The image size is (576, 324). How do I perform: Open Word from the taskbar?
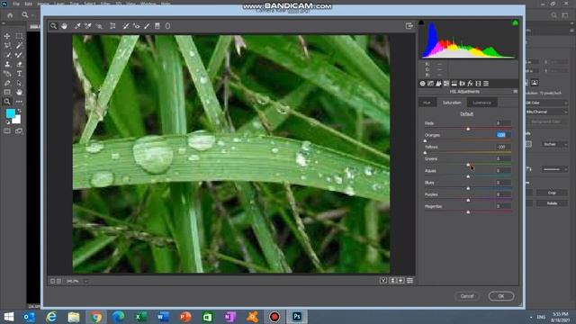click(163, 317)
